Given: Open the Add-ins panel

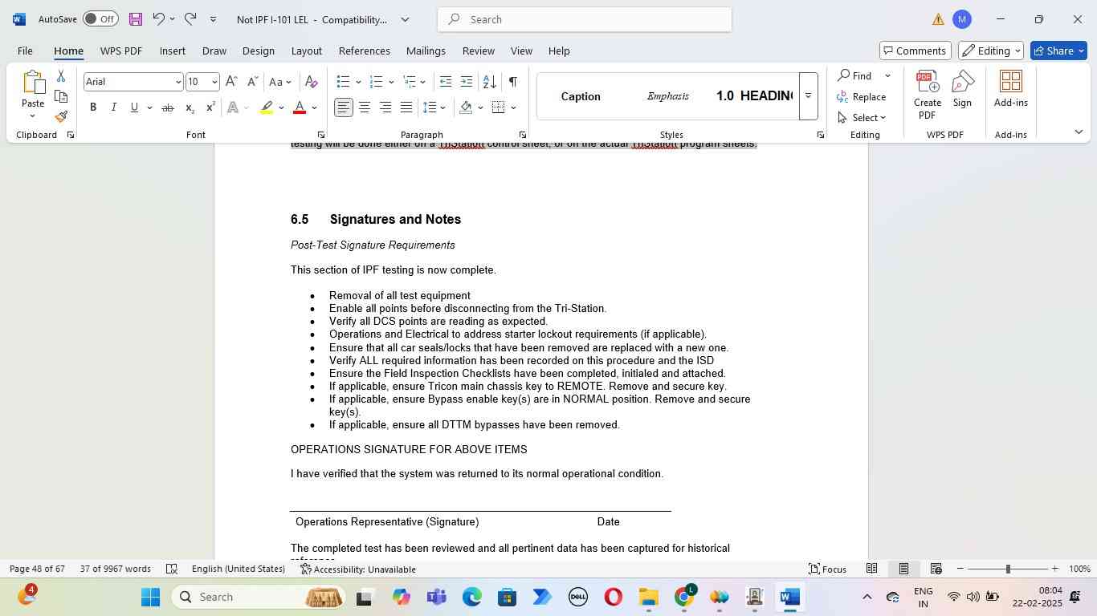Looking at the screenshot, I should 1011,90.
